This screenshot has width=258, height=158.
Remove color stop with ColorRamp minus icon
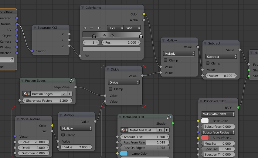[91, 28]
